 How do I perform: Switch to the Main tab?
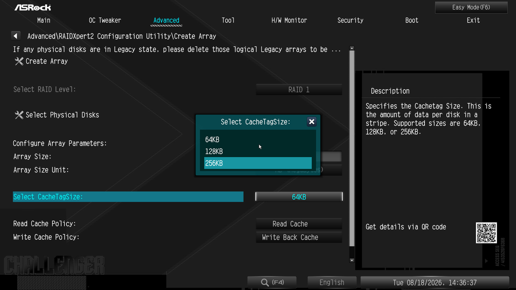pyautogui.click(x=44, y=20)
